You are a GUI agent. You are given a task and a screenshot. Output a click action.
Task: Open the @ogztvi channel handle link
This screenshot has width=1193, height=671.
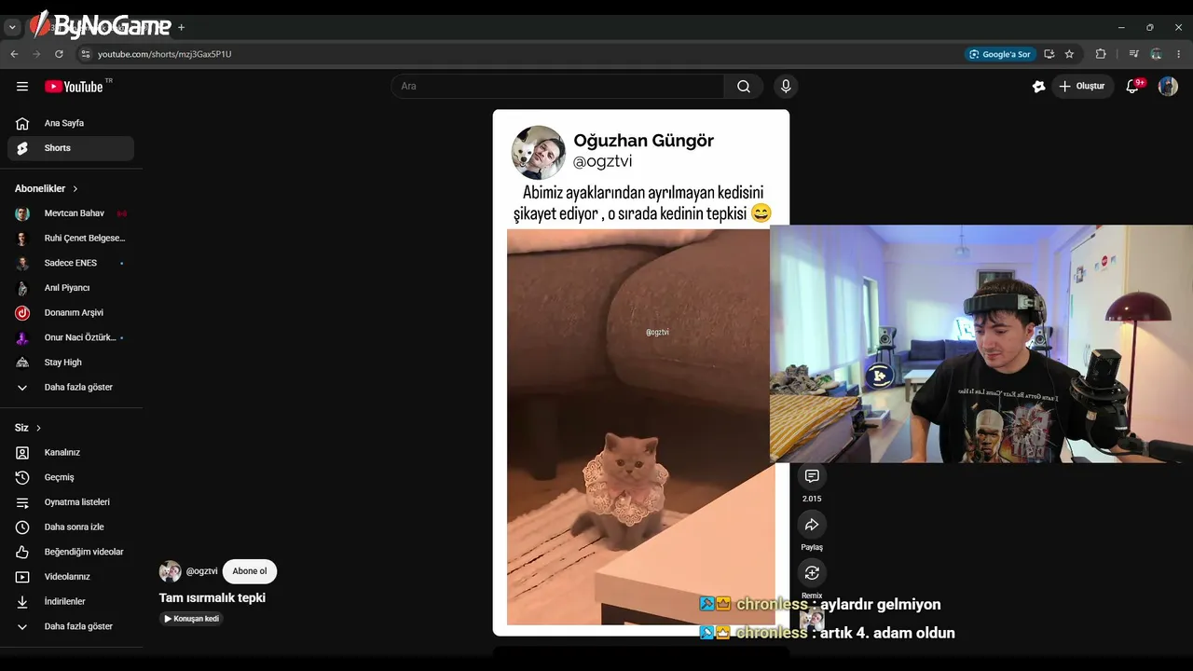201,571
